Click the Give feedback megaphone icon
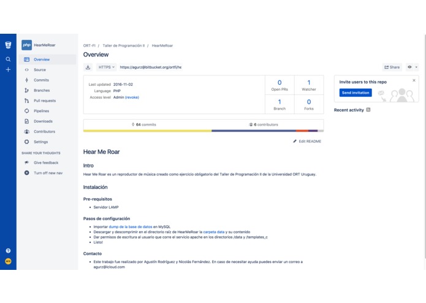This screenshot has height=303, width=426. pyautogui.click(x=26, y=163)
